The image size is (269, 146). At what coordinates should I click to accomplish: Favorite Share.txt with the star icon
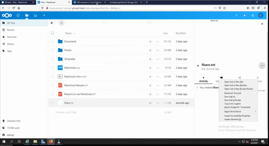coord(198,66)
